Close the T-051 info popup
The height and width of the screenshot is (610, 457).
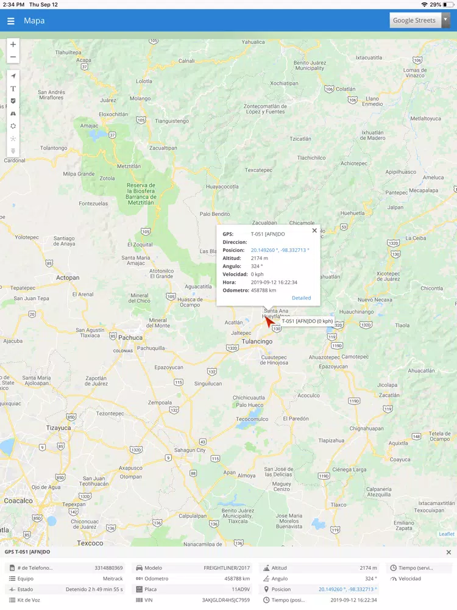click(x=314, y=231)
